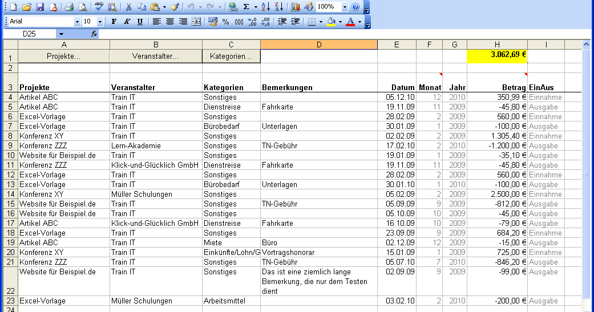Apply the red font color A
Viewport: 594px width, 312px height.
350,22
